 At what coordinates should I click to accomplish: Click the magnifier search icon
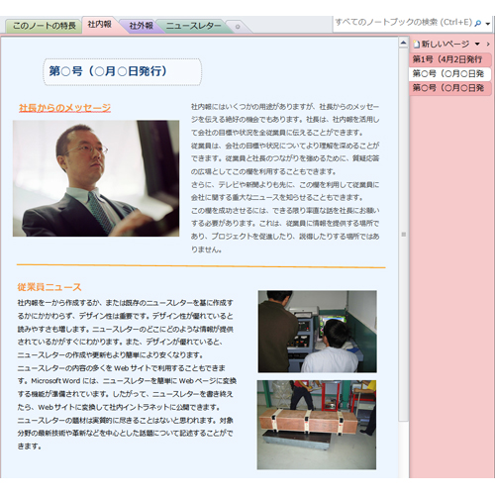(x=477, y=23)
